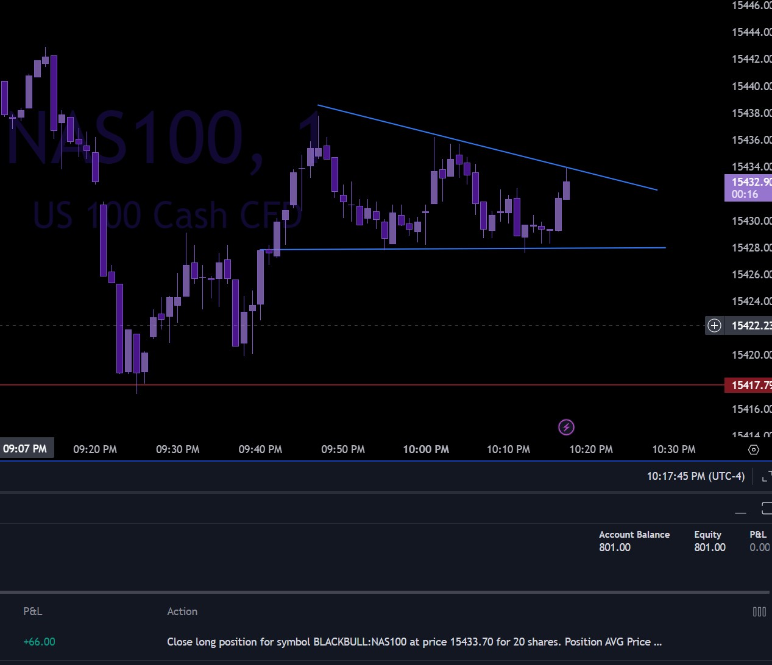Open the Close long position NAS100 history row
The height and width of the screenshot is (665, 772).
pos(414,642)
